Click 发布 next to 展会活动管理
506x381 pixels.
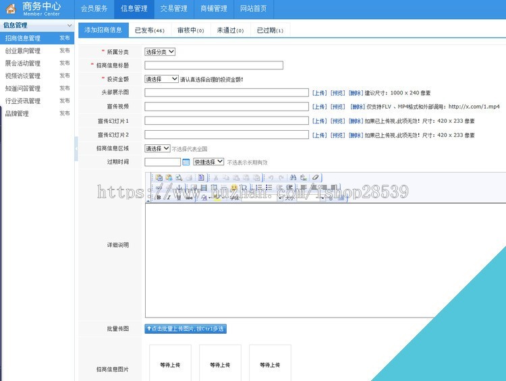[65, 63]
